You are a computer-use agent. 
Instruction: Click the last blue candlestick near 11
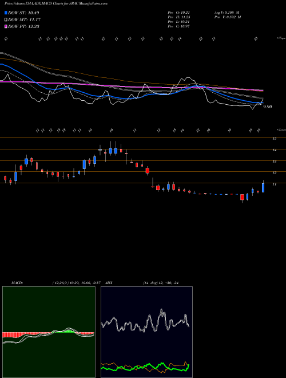[263, 187]
